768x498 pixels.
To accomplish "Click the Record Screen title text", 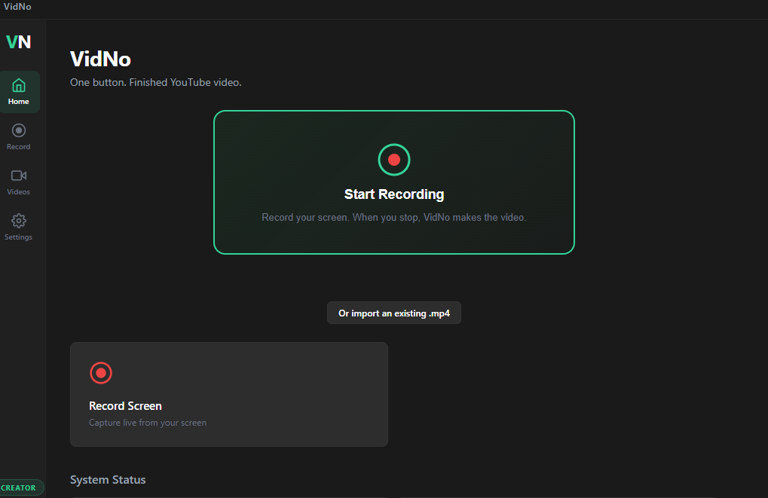I will [x=125, y=405].
